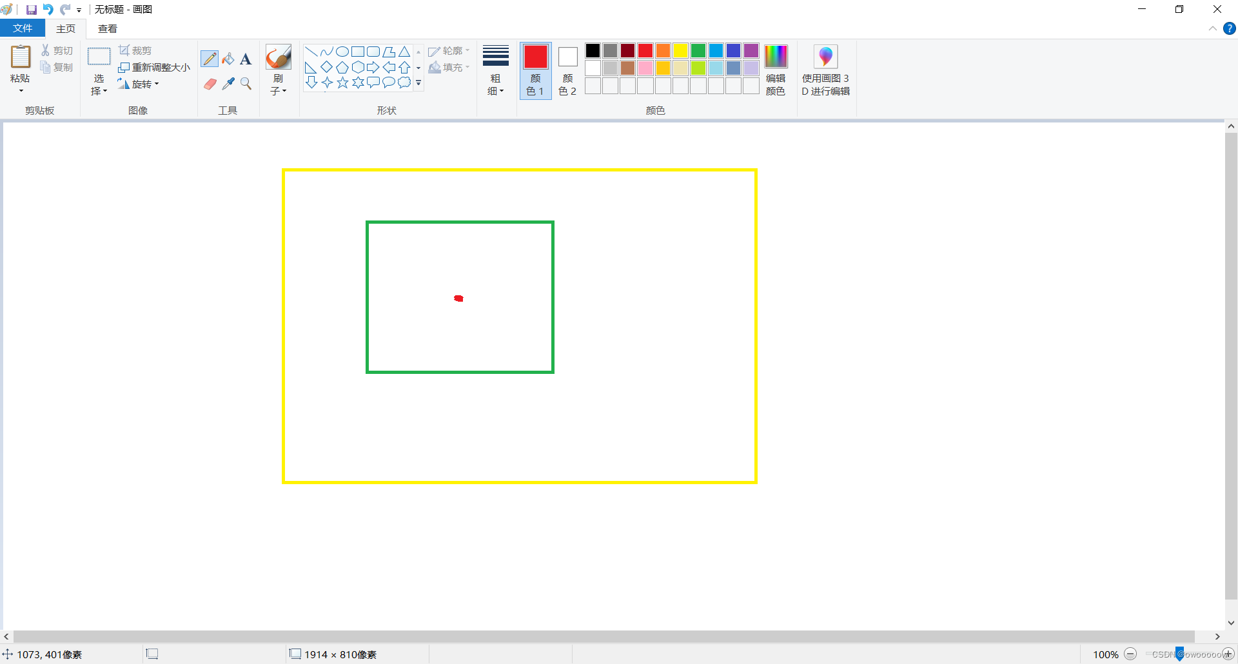
Task: Choose the Down arrow shape
Action: coord(311,83)
